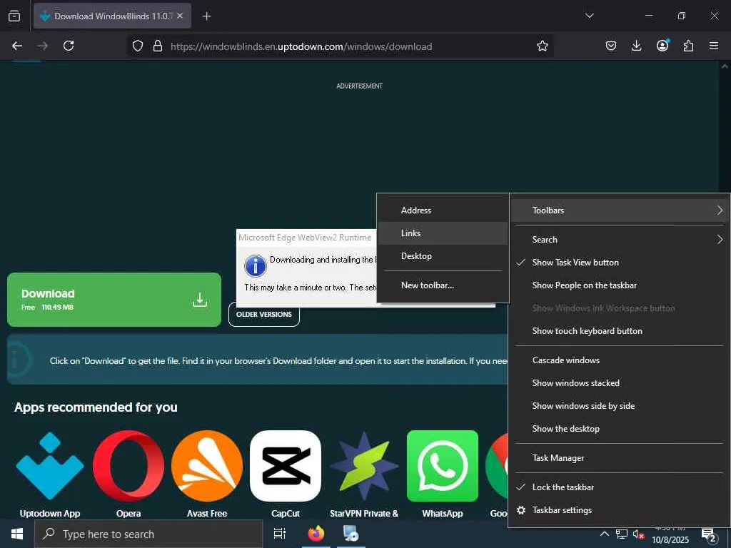Click the taskbar date 10/8/2025
The height and width of the screenshot is (548, 731).
(x=670, y=539)
